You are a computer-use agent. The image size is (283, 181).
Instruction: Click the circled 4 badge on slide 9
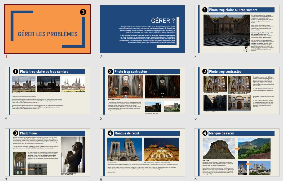coord(205,133)
